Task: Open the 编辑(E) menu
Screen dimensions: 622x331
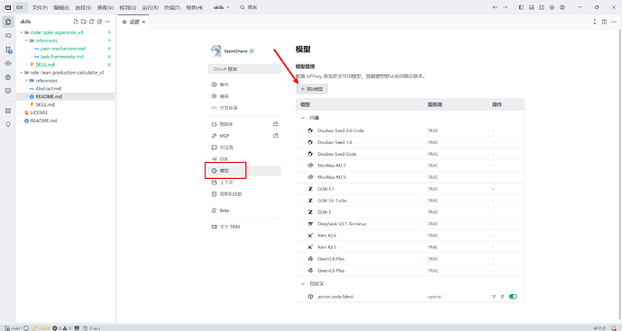Action: (x=61, y=7)
